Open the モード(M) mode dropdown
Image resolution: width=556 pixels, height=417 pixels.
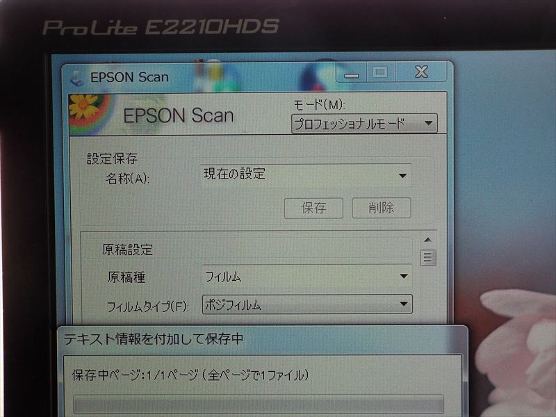point(364,124)
